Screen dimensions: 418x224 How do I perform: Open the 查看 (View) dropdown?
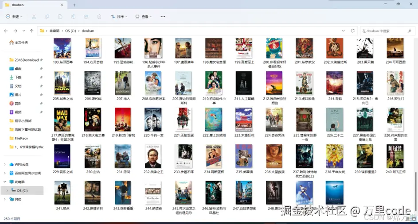click(x=144, y=16)
